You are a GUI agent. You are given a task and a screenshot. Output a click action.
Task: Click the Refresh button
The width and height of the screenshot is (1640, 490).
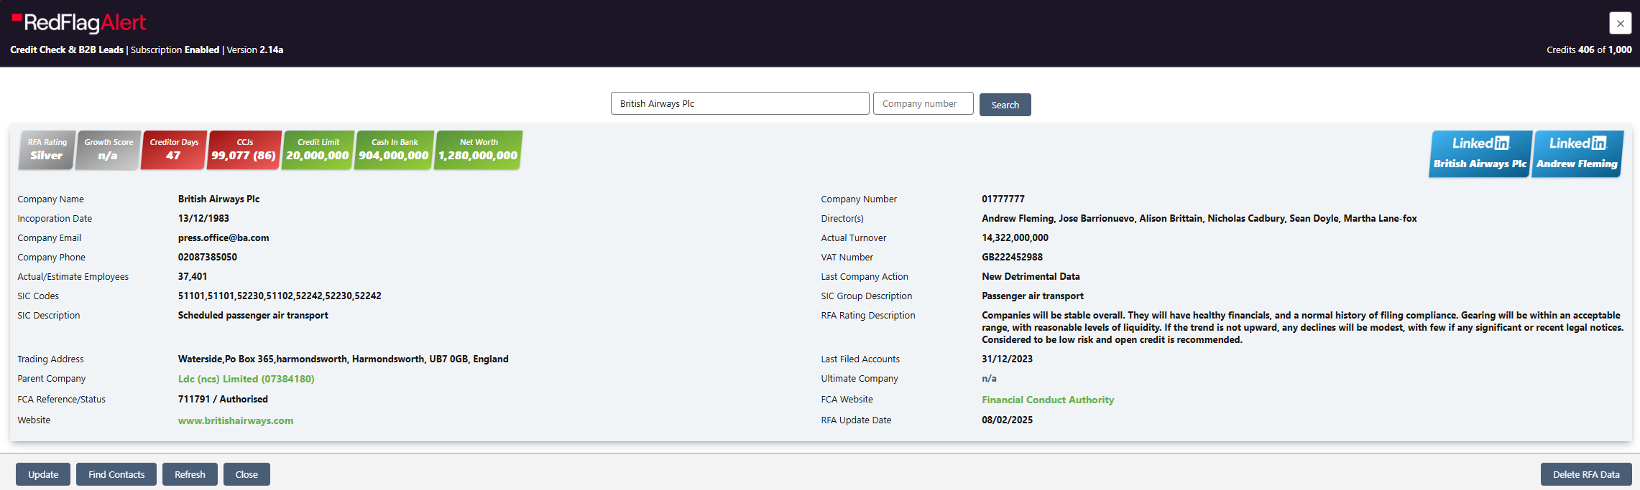click(190, 474)
